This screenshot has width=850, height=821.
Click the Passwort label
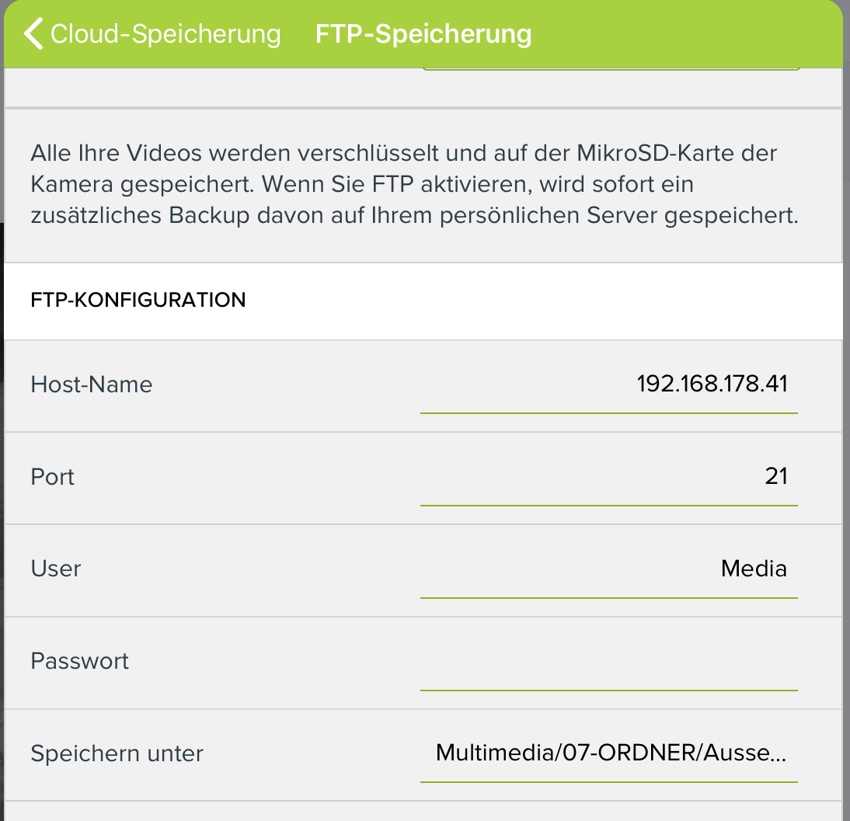click(80, 661)
